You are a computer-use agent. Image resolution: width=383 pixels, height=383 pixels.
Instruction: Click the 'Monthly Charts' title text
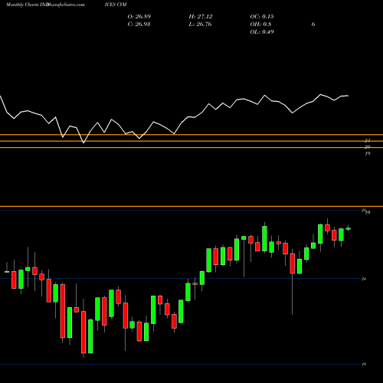tap(22, 5)
